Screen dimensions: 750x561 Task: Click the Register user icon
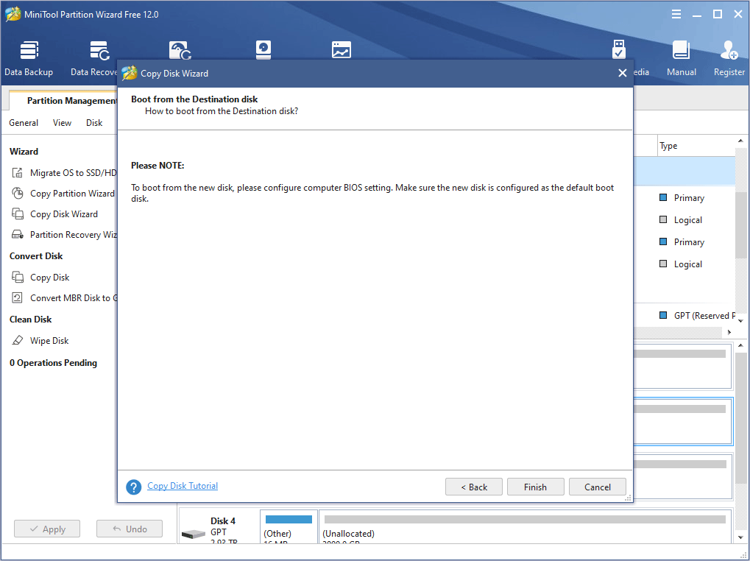(x=729, y=50)
